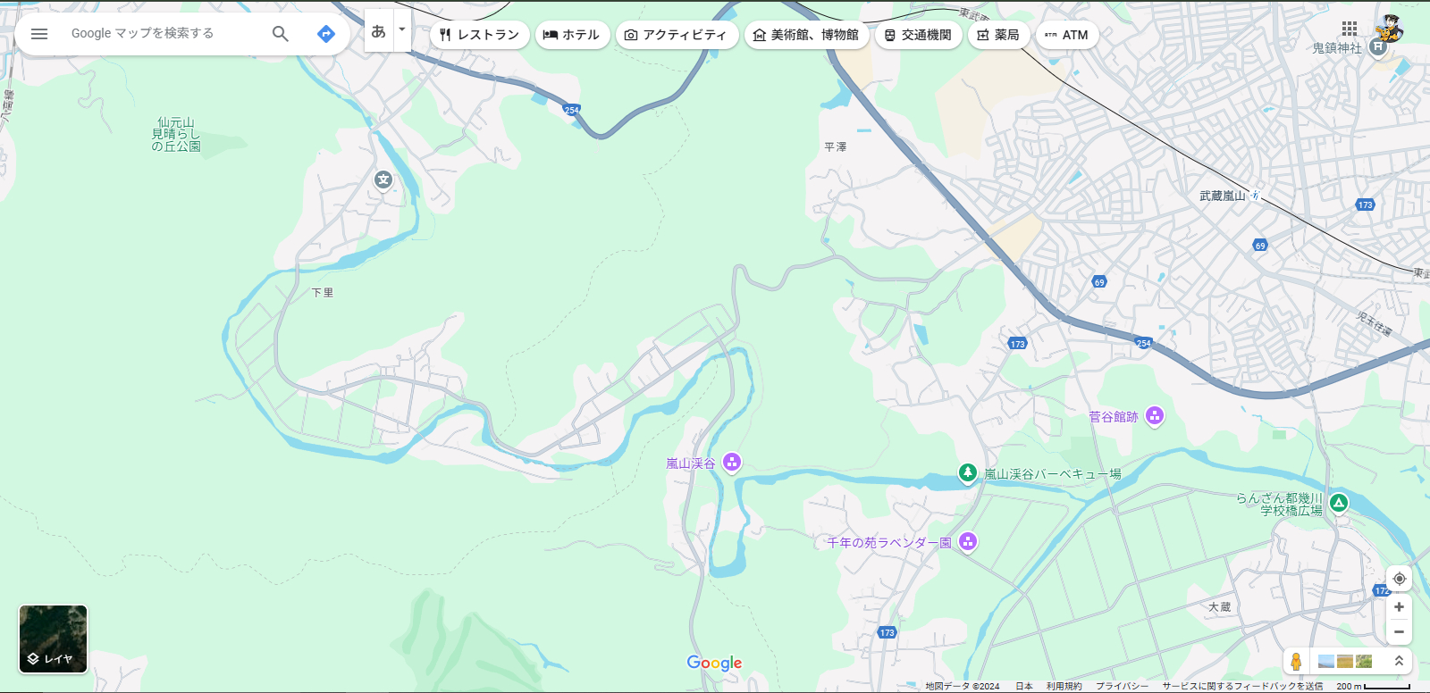Click the my location target icon

pos(1399,579)
